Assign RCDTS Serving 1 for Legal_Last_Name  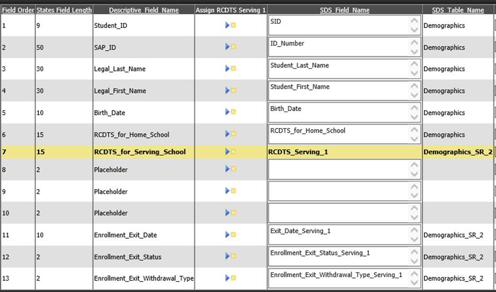pyautogui.click(x=231, y=69)
